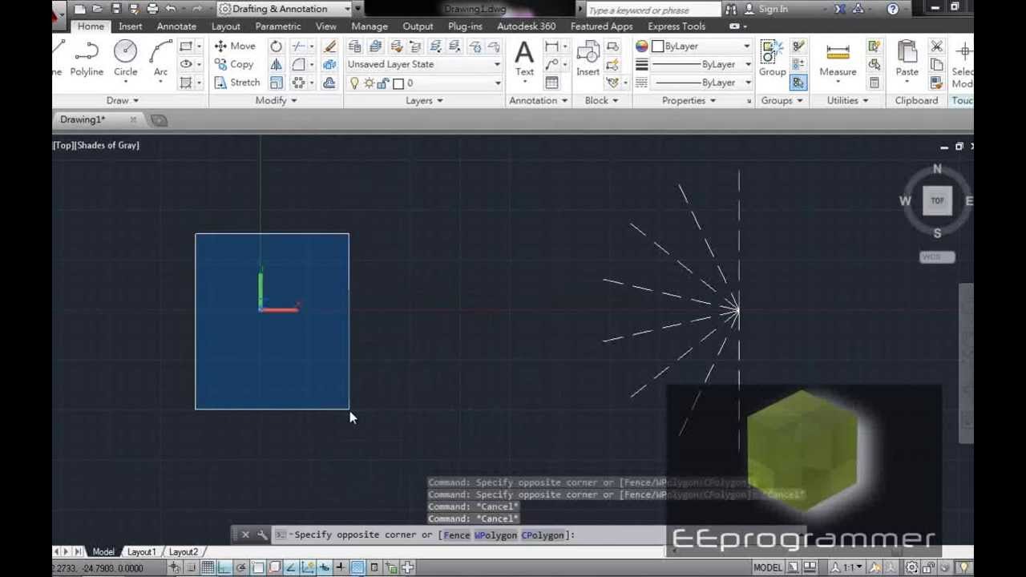
Task: Open the ByLayer linetype dropdown
Action: point(702,83)
